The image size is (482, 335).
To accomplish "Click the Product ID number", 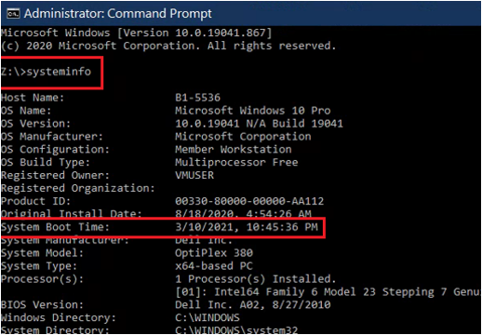I will 249,201.
